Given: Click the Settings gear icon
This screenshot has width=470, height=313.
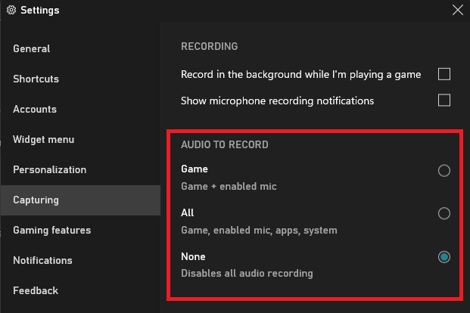Looking at the screenshot, I should 11,10.
